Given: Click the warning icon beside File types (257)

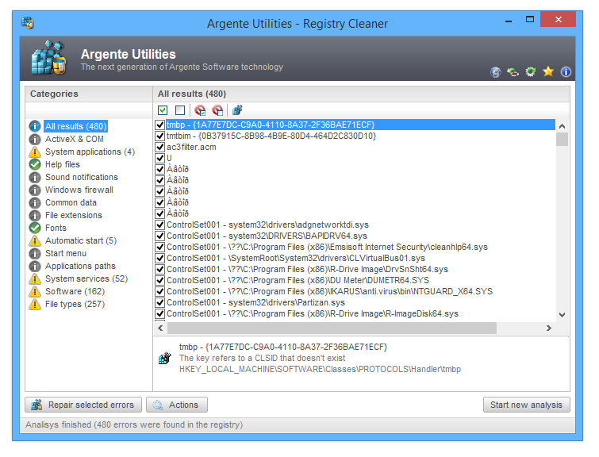Looking at the screenshot, I should (35, 304).
